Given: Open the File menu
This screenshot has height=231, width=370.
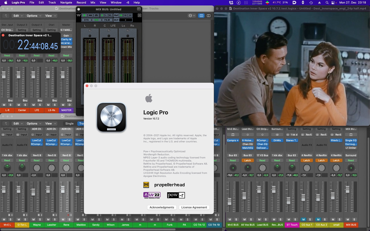Looking at the screenshot, I should (32, 2).
